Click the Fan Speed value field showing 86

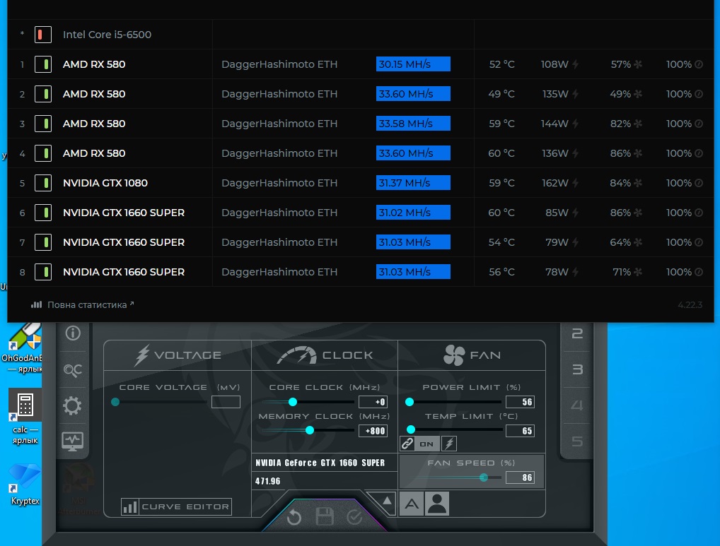point(520,477)
